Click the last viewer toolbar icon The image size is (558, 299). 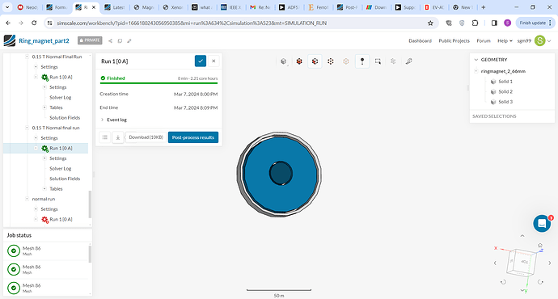pos(409,61)
